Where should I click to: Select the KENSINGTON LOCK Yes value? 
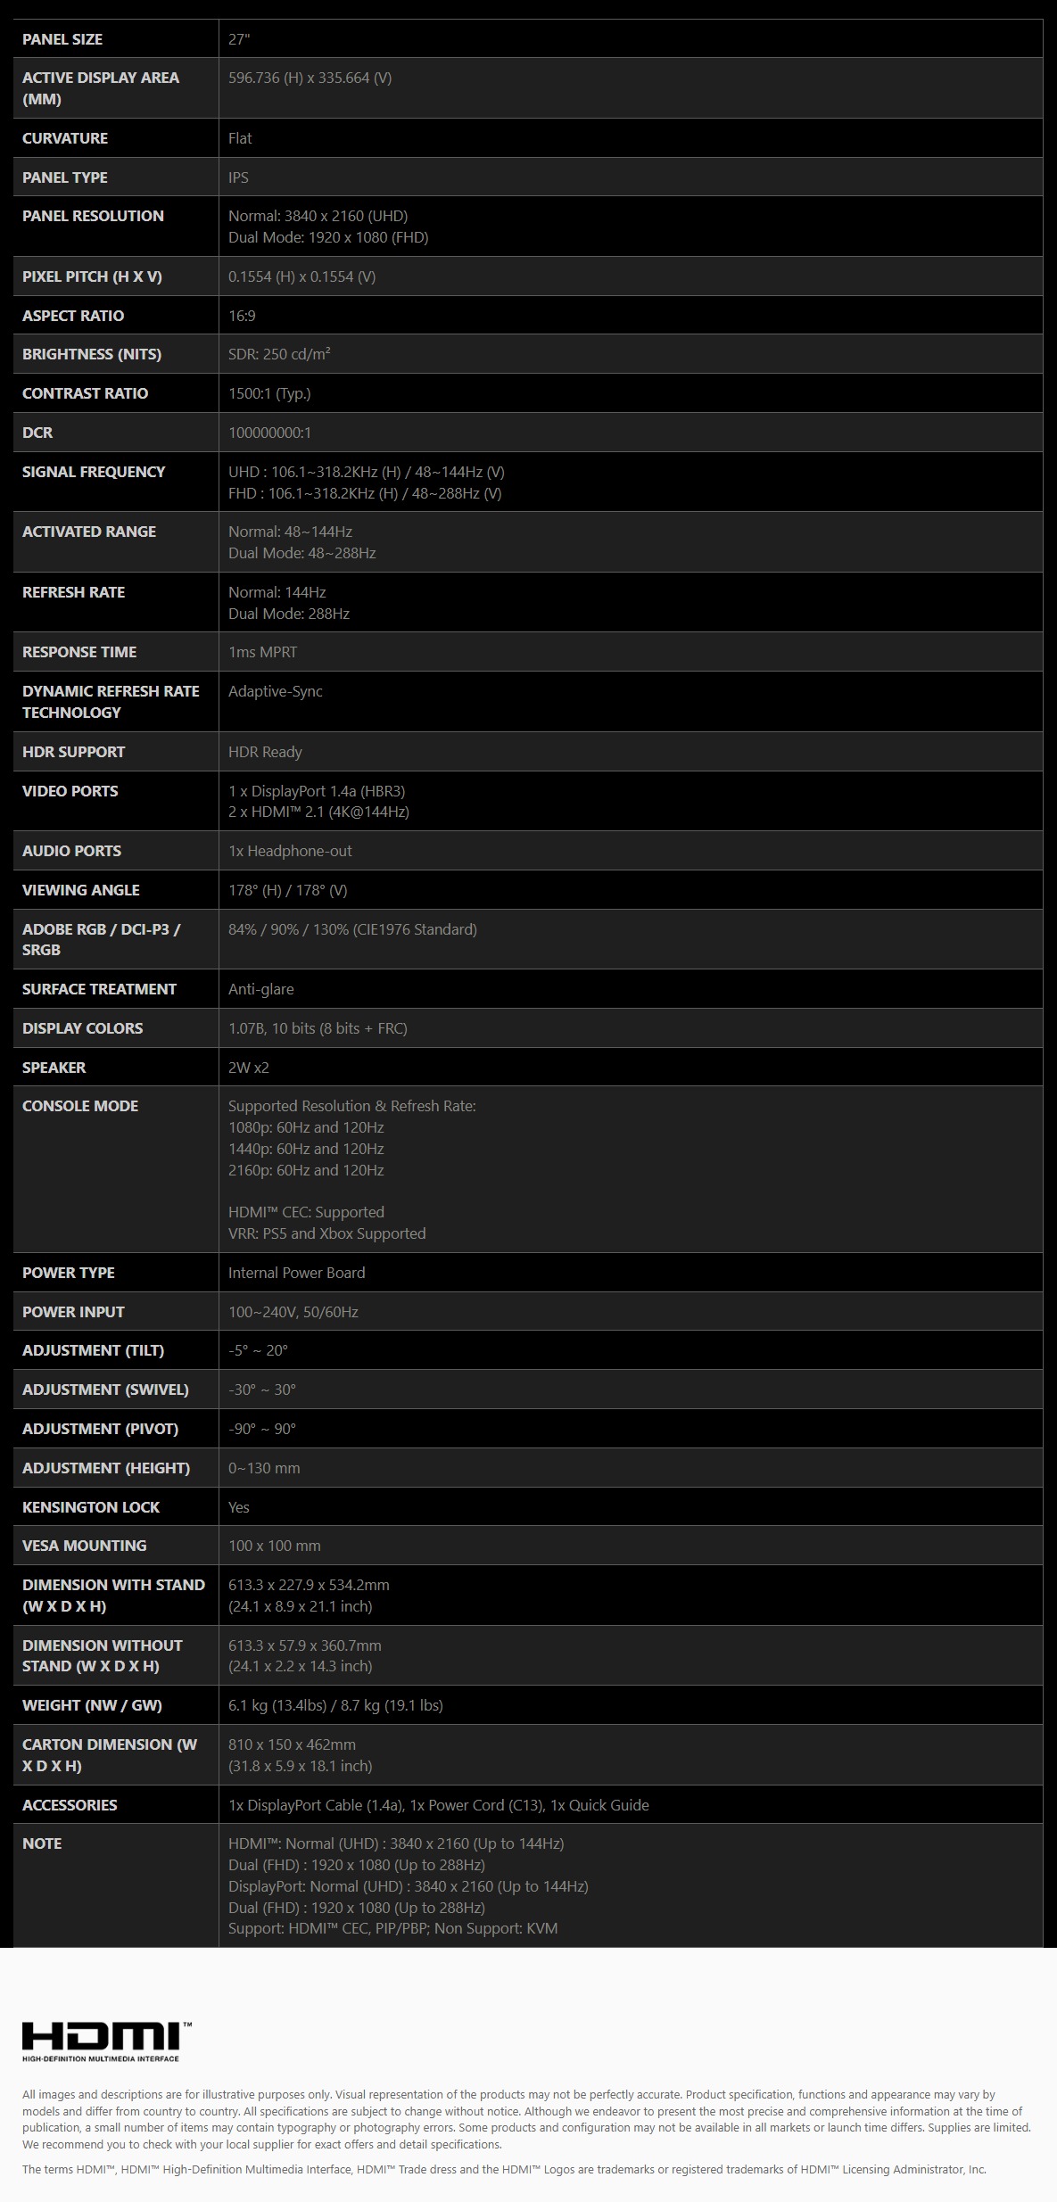pyautogui.click(x=239, y=1507)
